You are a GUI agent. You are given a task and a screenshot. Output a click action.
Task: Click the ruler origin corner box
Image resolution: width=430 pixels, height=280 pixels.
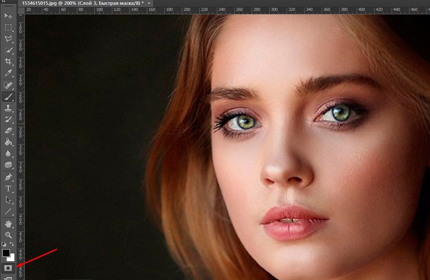coord(21,10)
